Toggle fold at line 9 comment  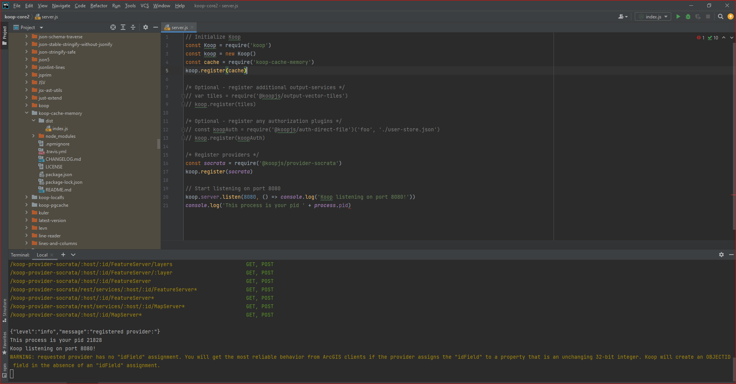pos(183,104)
